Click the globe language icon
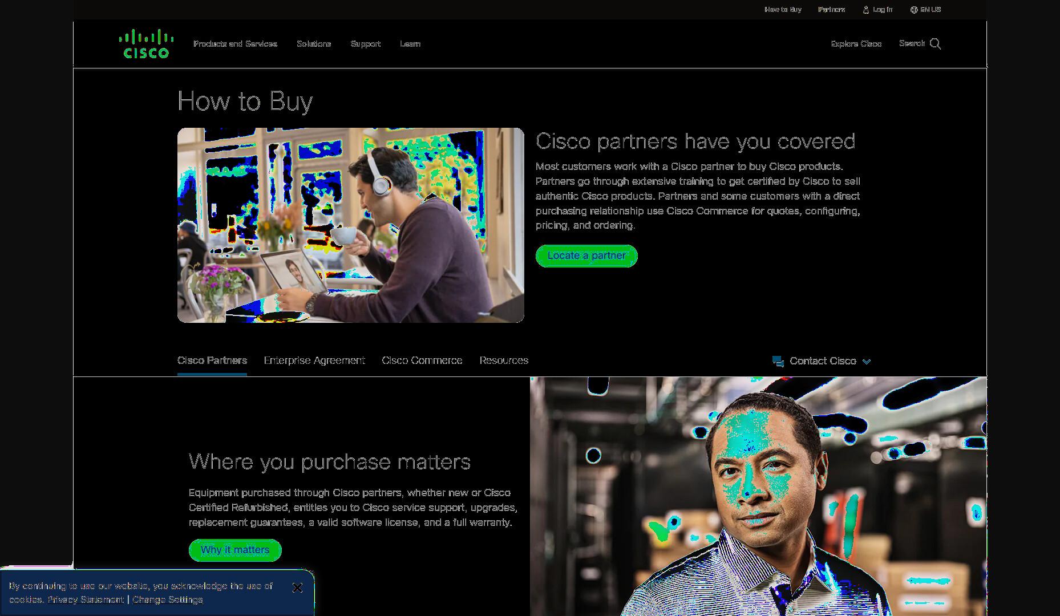This screenshot has height=616, width=1060. (913, 10)
